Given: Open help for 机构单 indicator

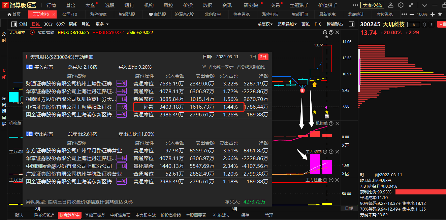Looking at the screenshot, I should tap(331, 123).
